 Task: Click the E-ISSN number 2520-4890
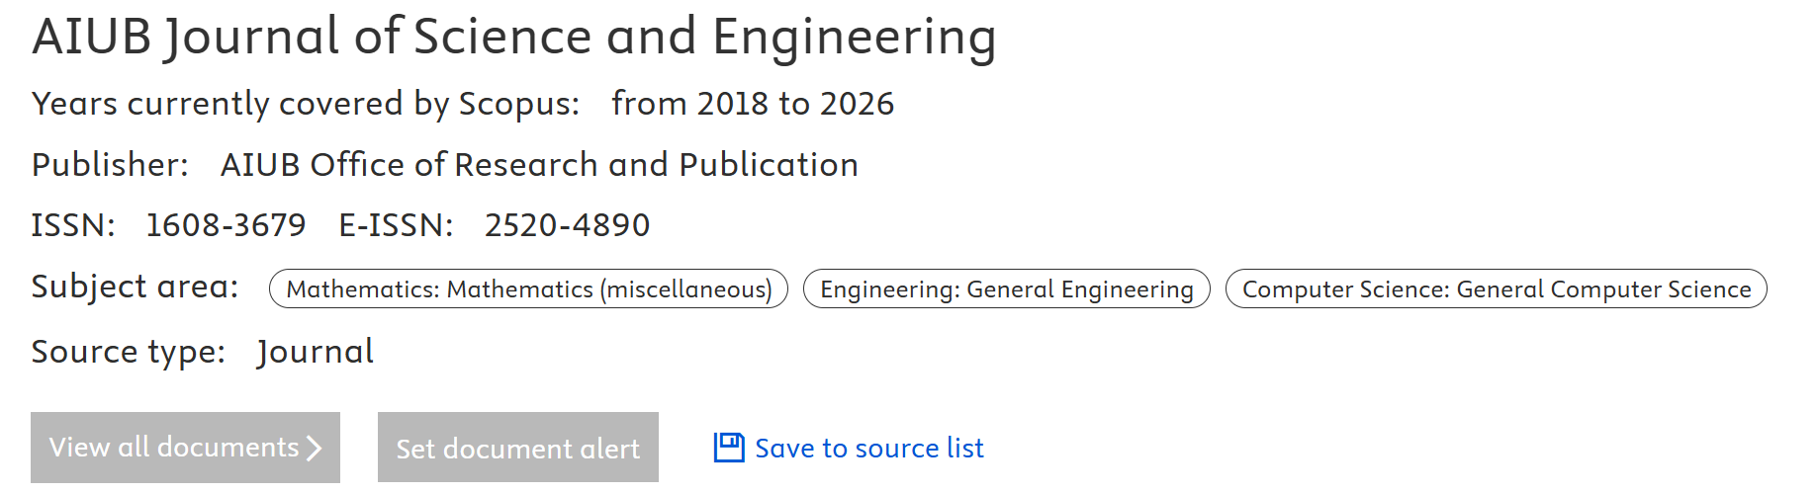pyautogui.click(x=567, y=225)
